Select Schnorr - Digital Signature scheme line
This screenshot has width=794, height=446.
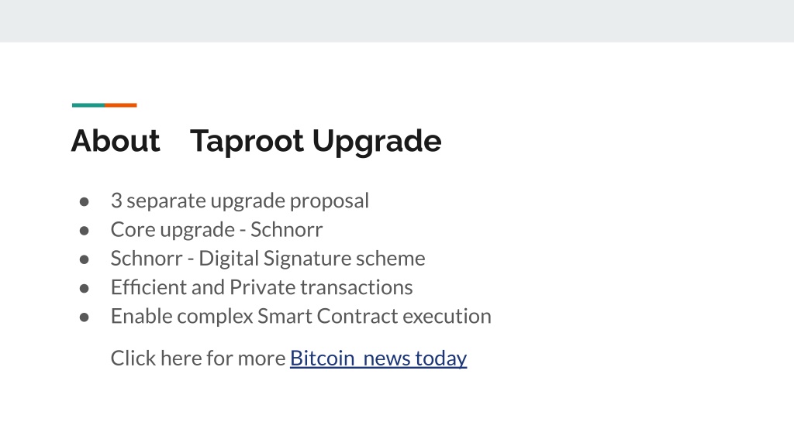(268, 259)
